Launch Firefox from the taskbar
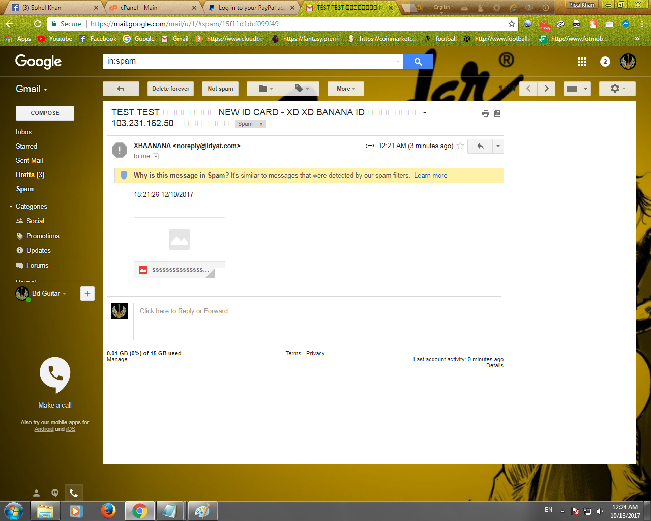The width and height of the screenshot is (651, 521). 108,511
